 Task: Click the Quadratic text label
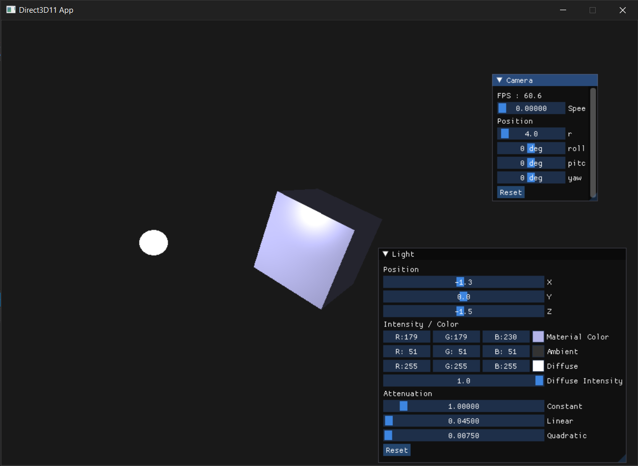(x=567, y=436)
